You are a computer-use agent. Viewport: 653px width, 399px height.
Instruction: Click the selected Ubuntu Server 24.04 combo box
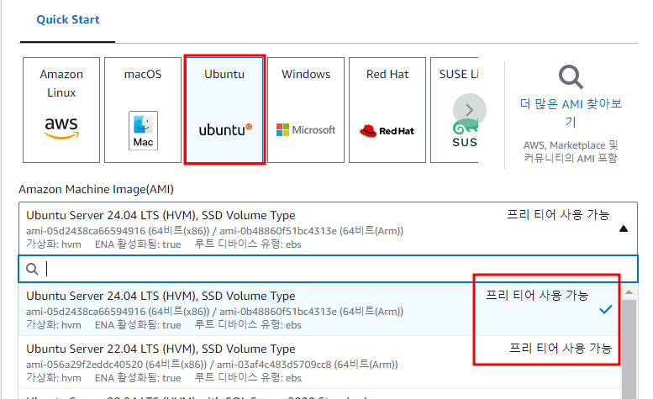tap(328, 228)
